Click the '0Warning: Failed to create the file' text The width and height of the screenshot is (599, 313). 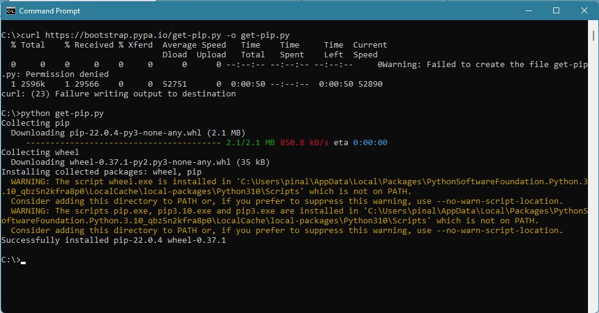[483, 65]
